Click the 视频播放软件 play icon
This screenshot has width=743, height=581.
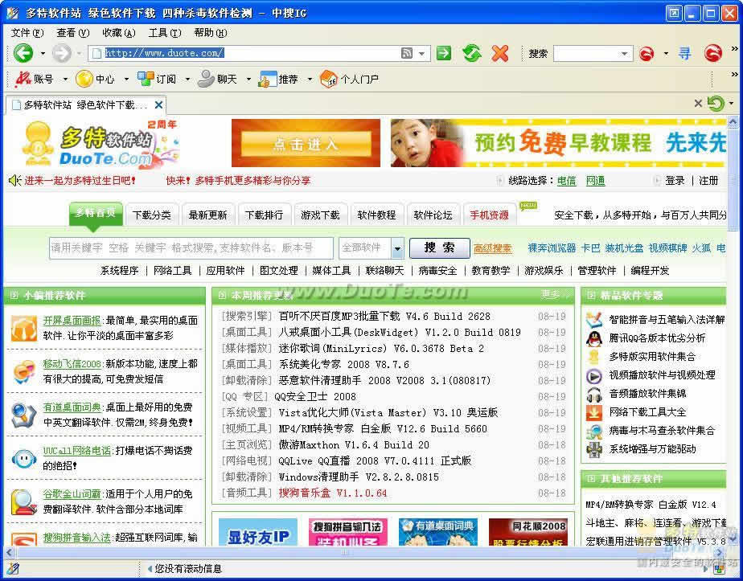pyautogui.click(x=593, y=375)
